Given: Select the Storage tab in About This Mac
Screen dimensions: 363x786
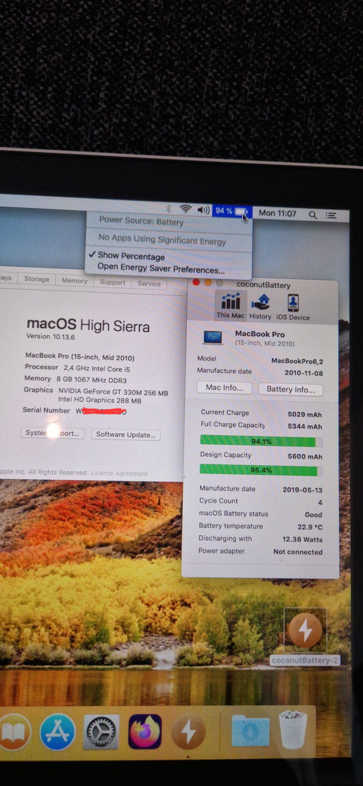Looking at the screenshot, I should coord(37,279).
